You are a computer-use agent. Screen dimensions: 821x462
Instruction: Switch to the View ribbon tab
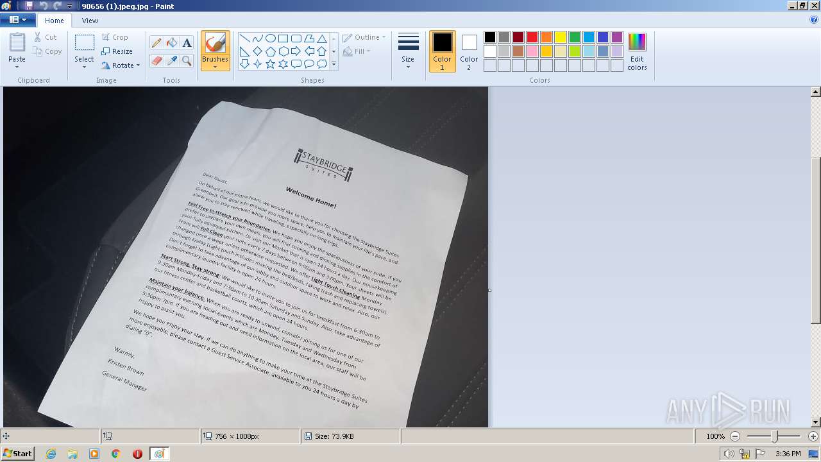click(90, 21)
